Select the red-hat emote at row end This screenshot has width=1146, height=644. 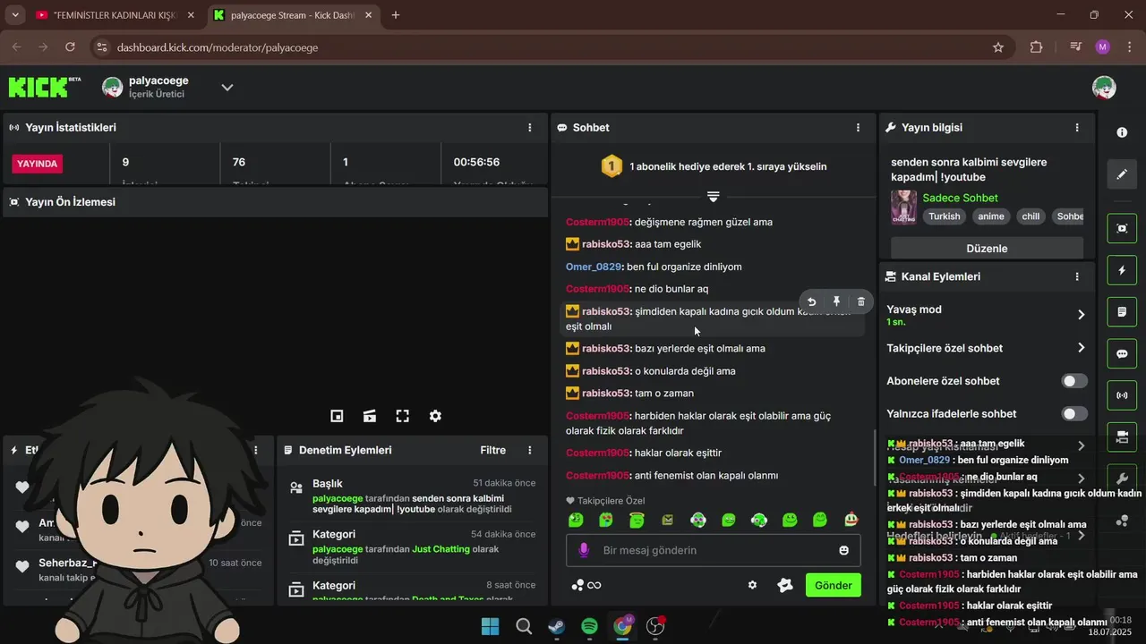[851, 520]
